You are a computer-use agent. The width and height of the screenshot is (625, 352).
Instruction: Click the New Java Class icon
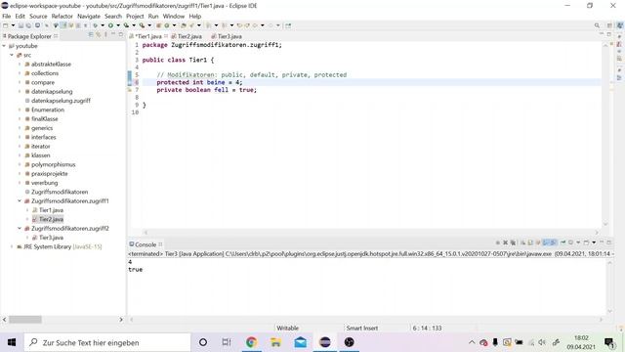(x=167, y=25)
